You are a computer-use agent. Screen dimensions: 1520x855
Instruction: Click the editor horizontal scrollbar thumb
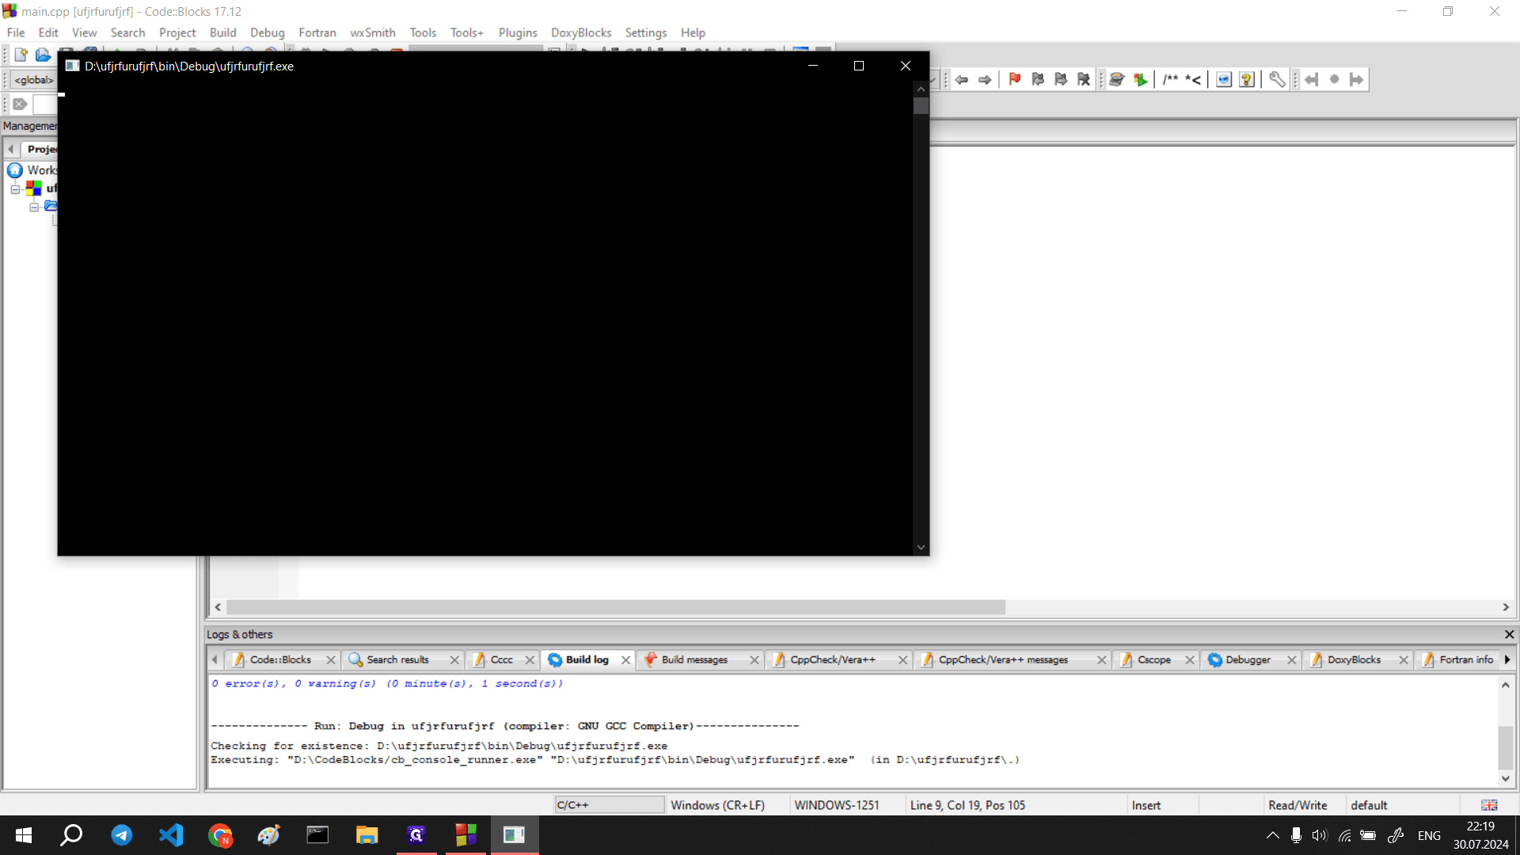(615, 607)
